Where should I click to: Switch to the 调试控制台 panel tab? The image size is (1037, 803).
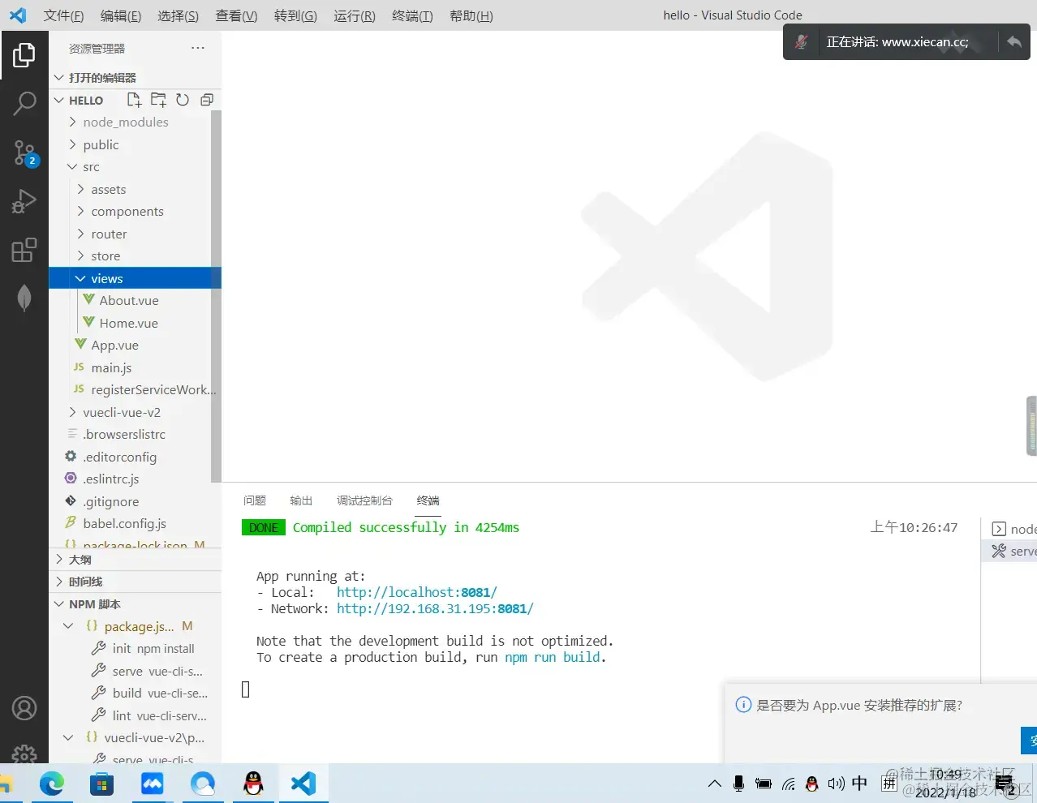pos(364,500)
